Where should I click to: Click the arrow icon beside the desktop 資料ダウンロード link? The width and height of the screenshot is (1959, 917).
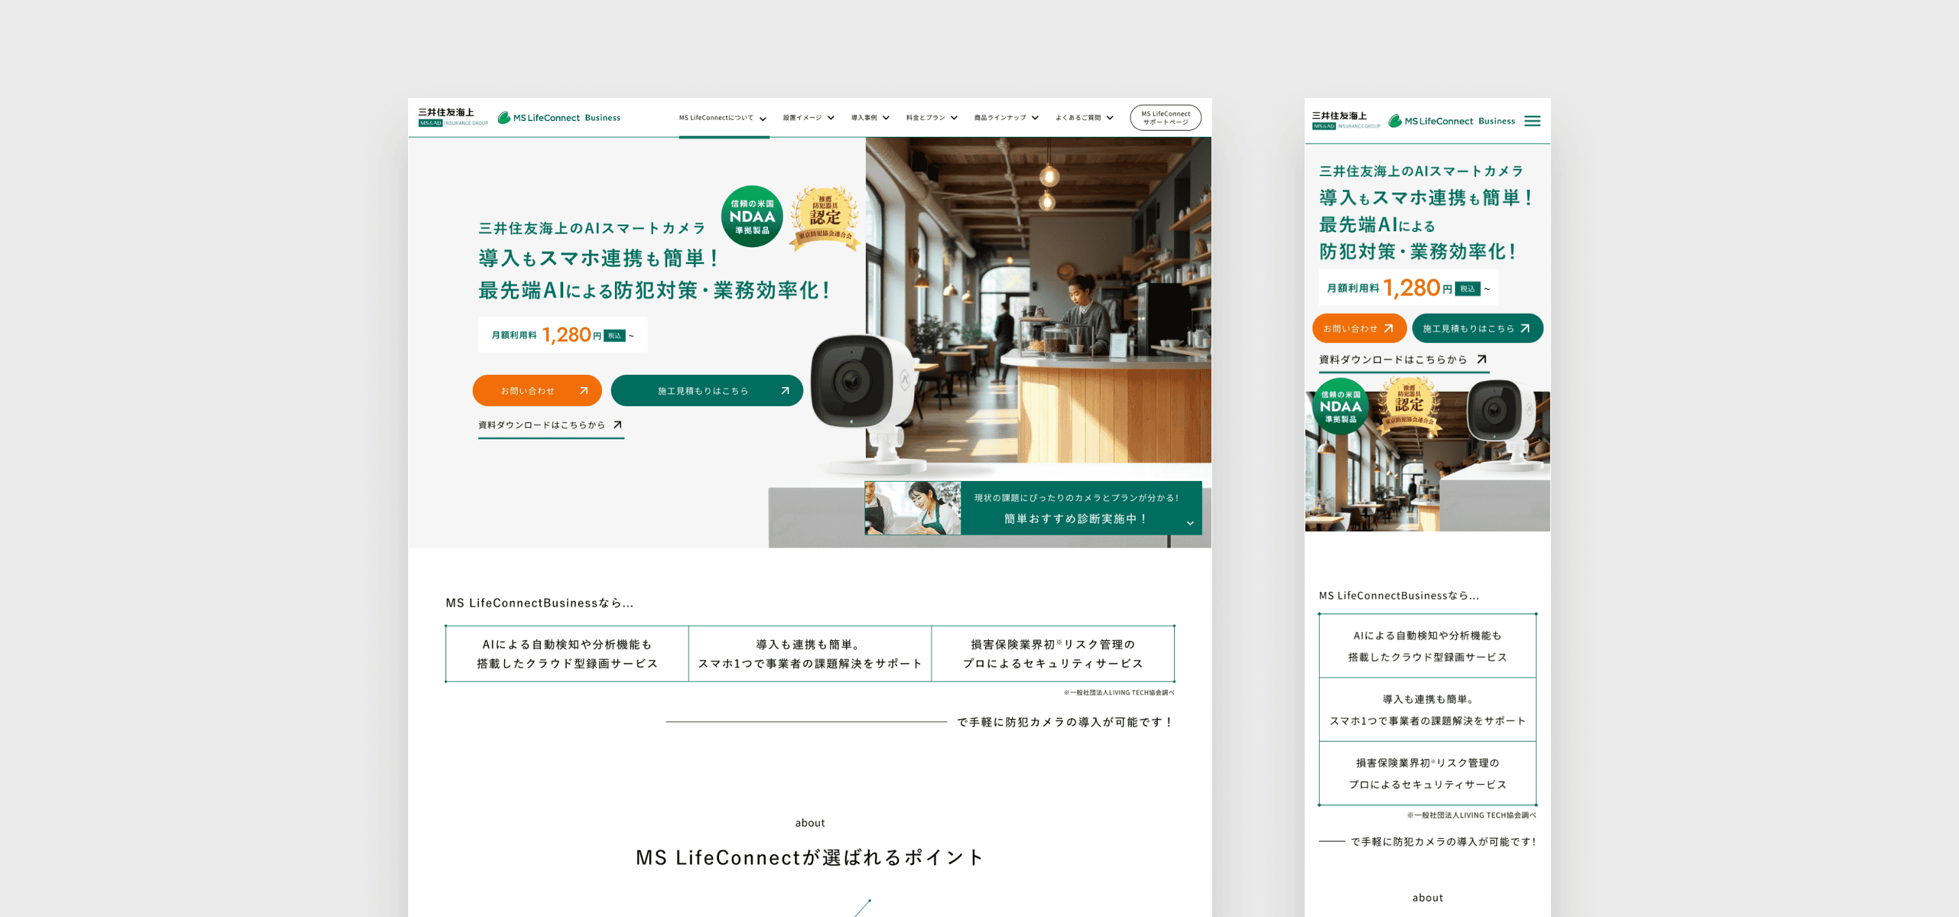[x=618, y=425]
